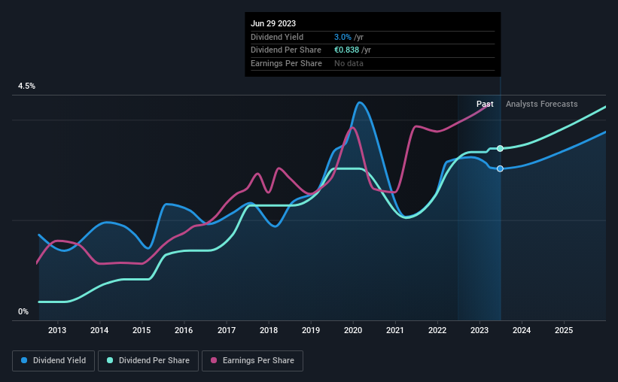618x382 pixels.
Task: Click tooltip Dividend Per Share row label
Action: [286, 50]
